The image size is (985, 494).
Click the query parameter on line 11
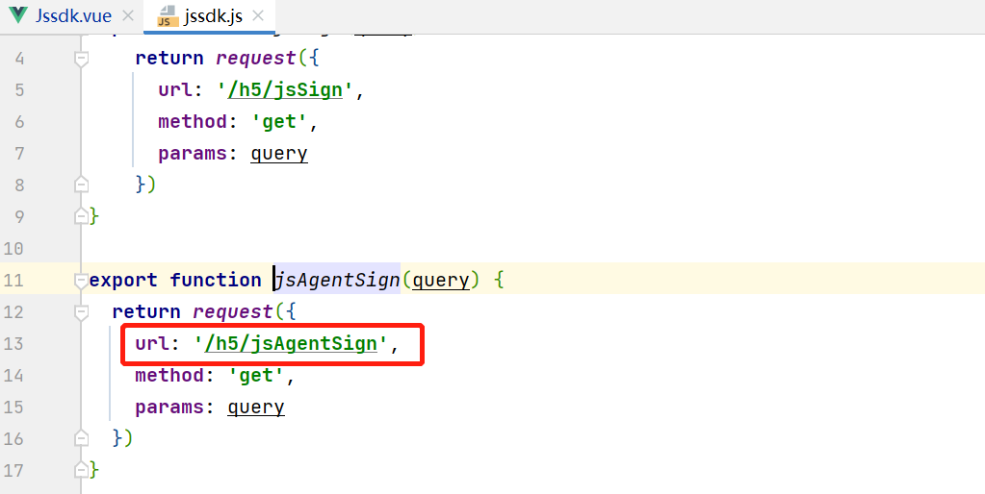[x=440, y=281]
